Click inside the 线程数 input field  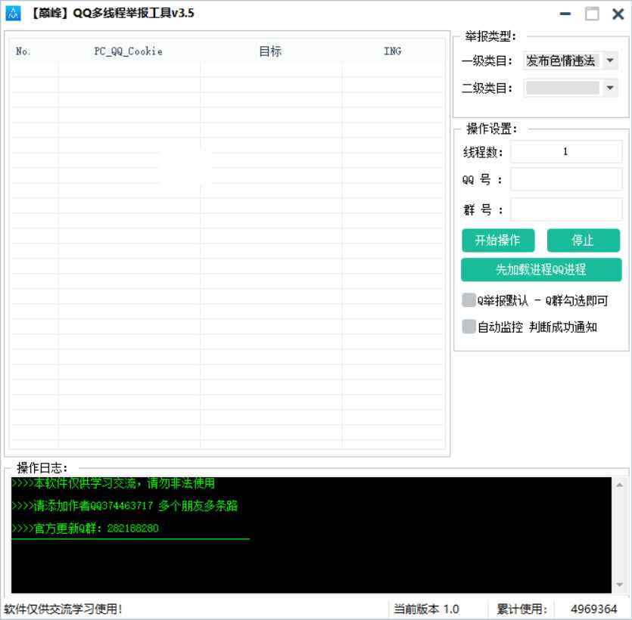point(566,151)
